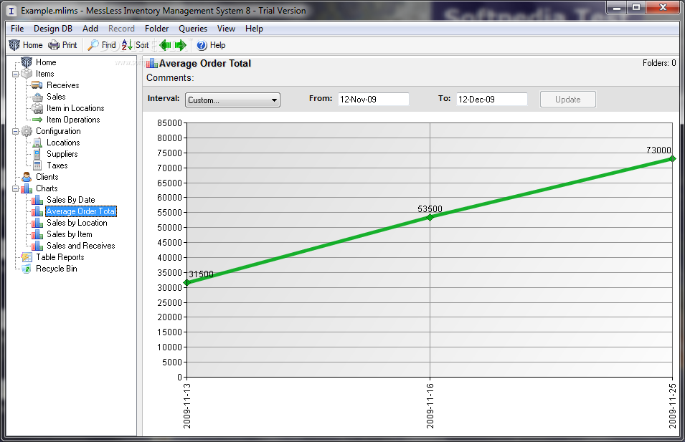Click the 31500 data point on chart
The image size is (685, 442).
click(x=187, y=283)
